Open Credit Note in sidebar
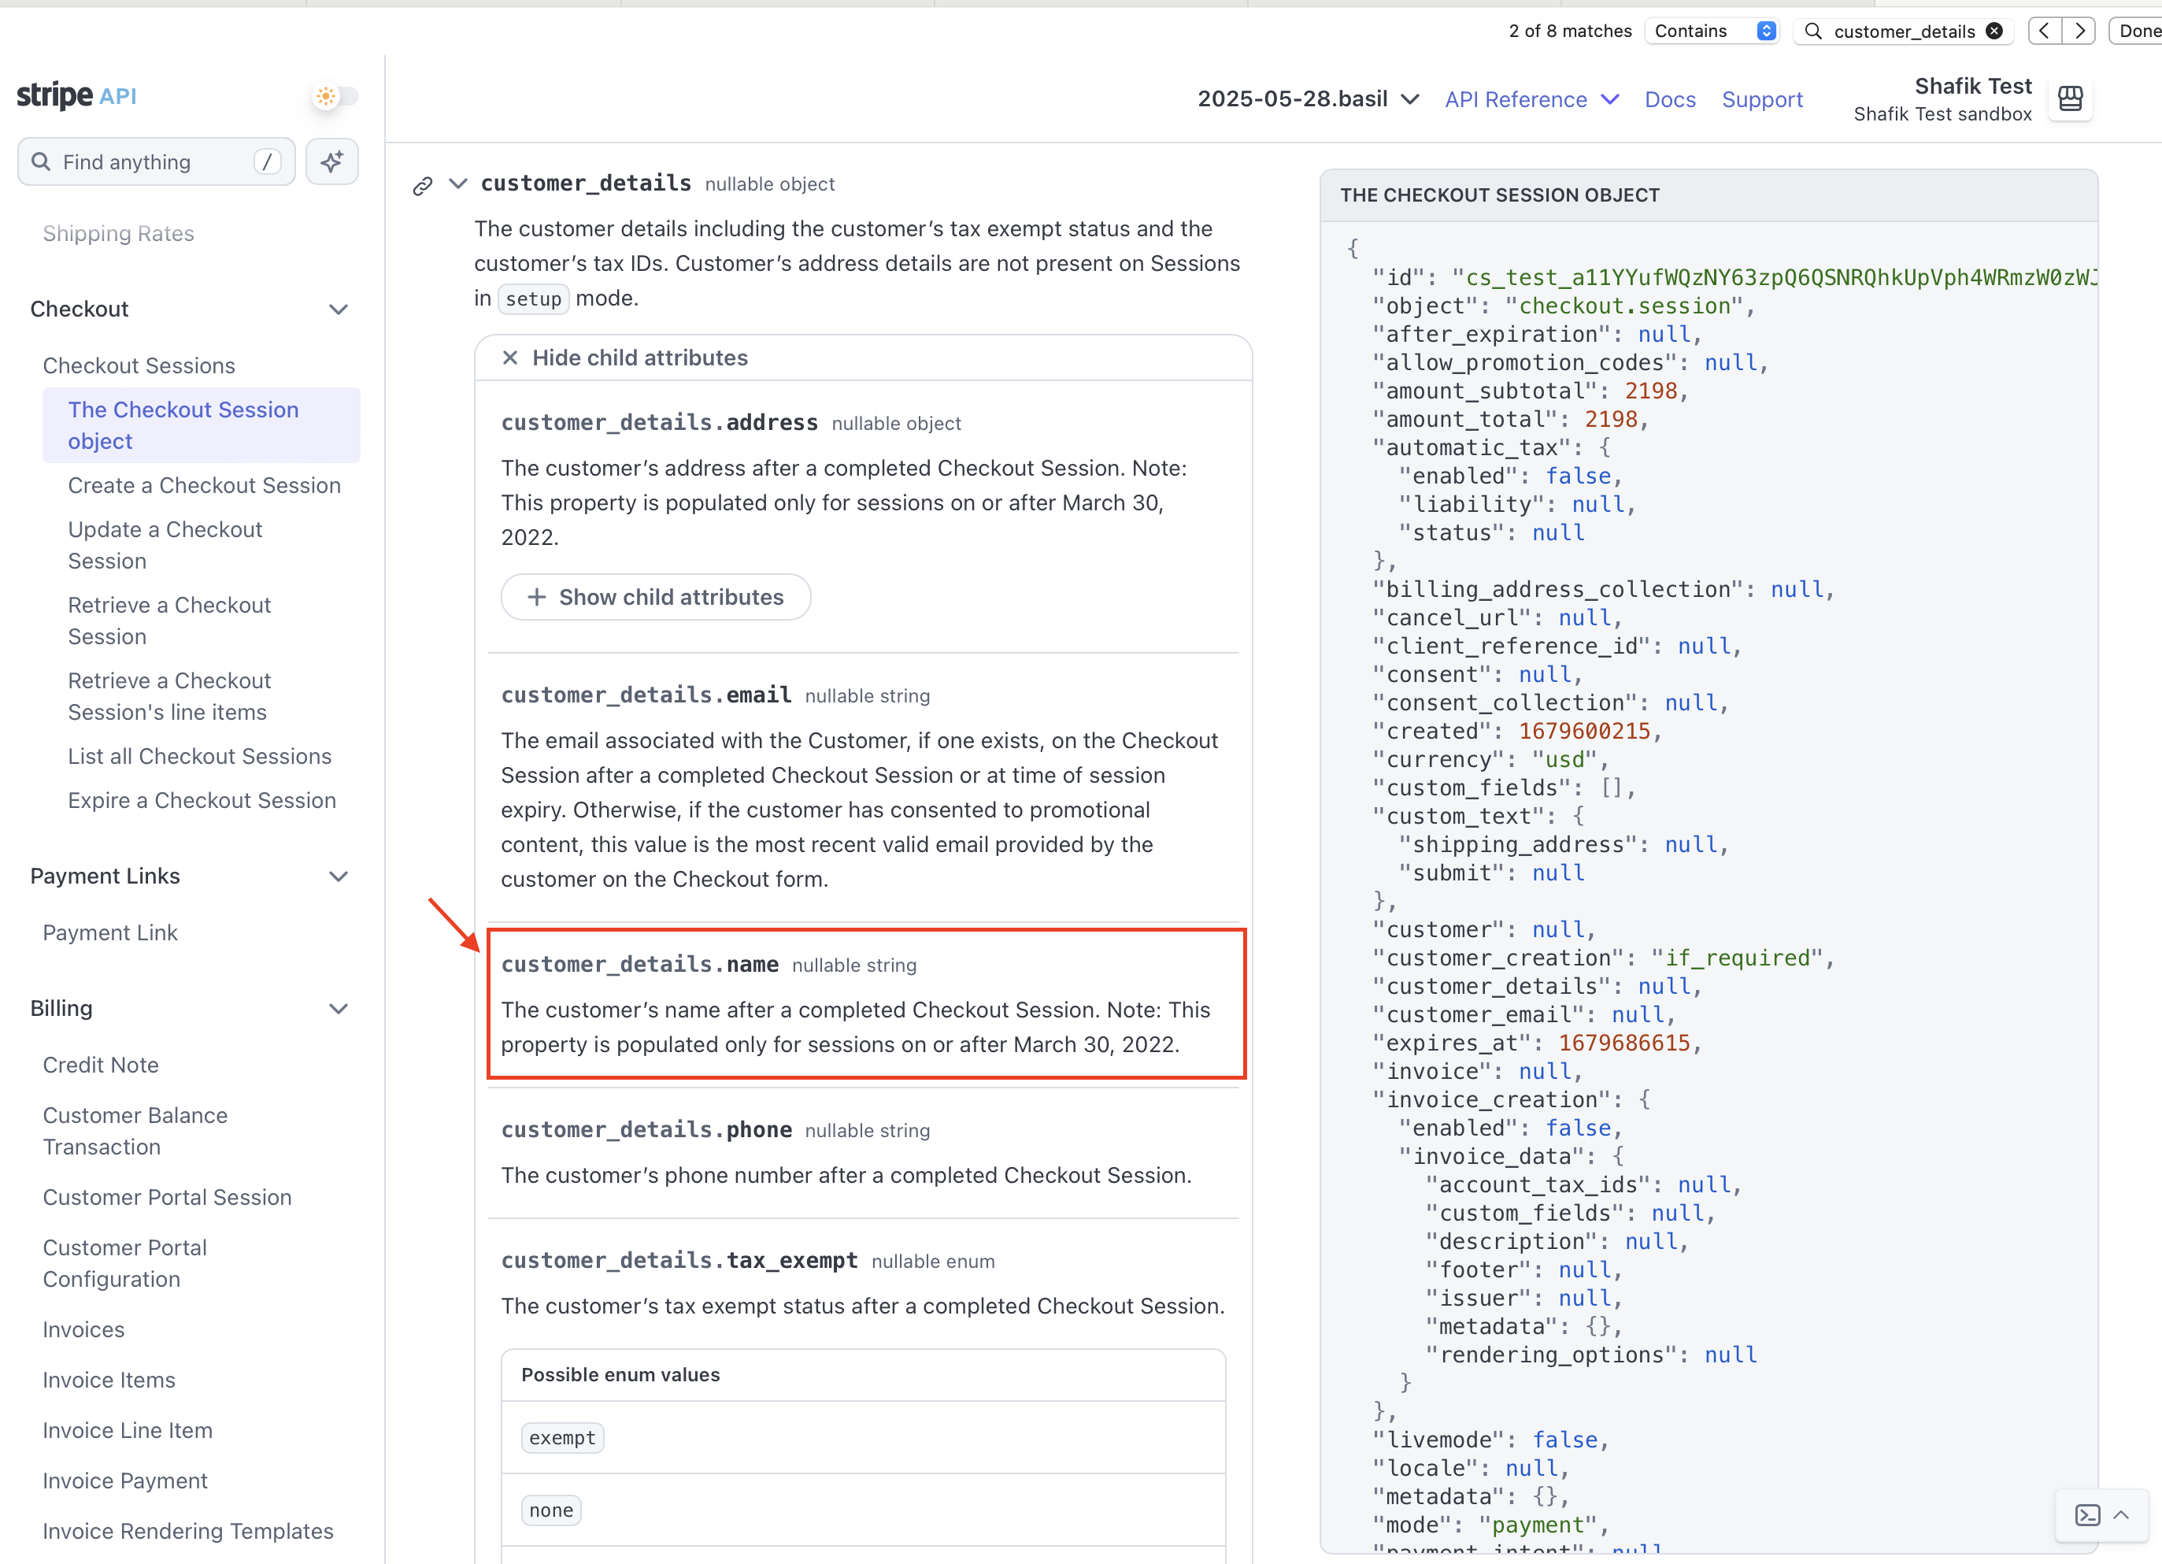Viewport: 2162px width, 1564px height. 100,1066
